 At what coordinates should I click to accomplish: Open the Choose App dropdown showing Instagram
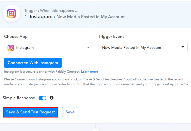pyautogui.click(x=48, y=47)
